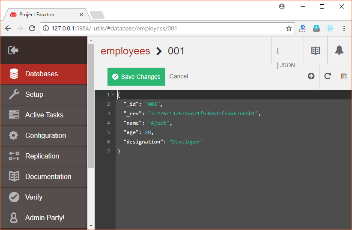
Task: Click the React DevTools extension icon
Action: pyautogui.click(x=330, y=29)
